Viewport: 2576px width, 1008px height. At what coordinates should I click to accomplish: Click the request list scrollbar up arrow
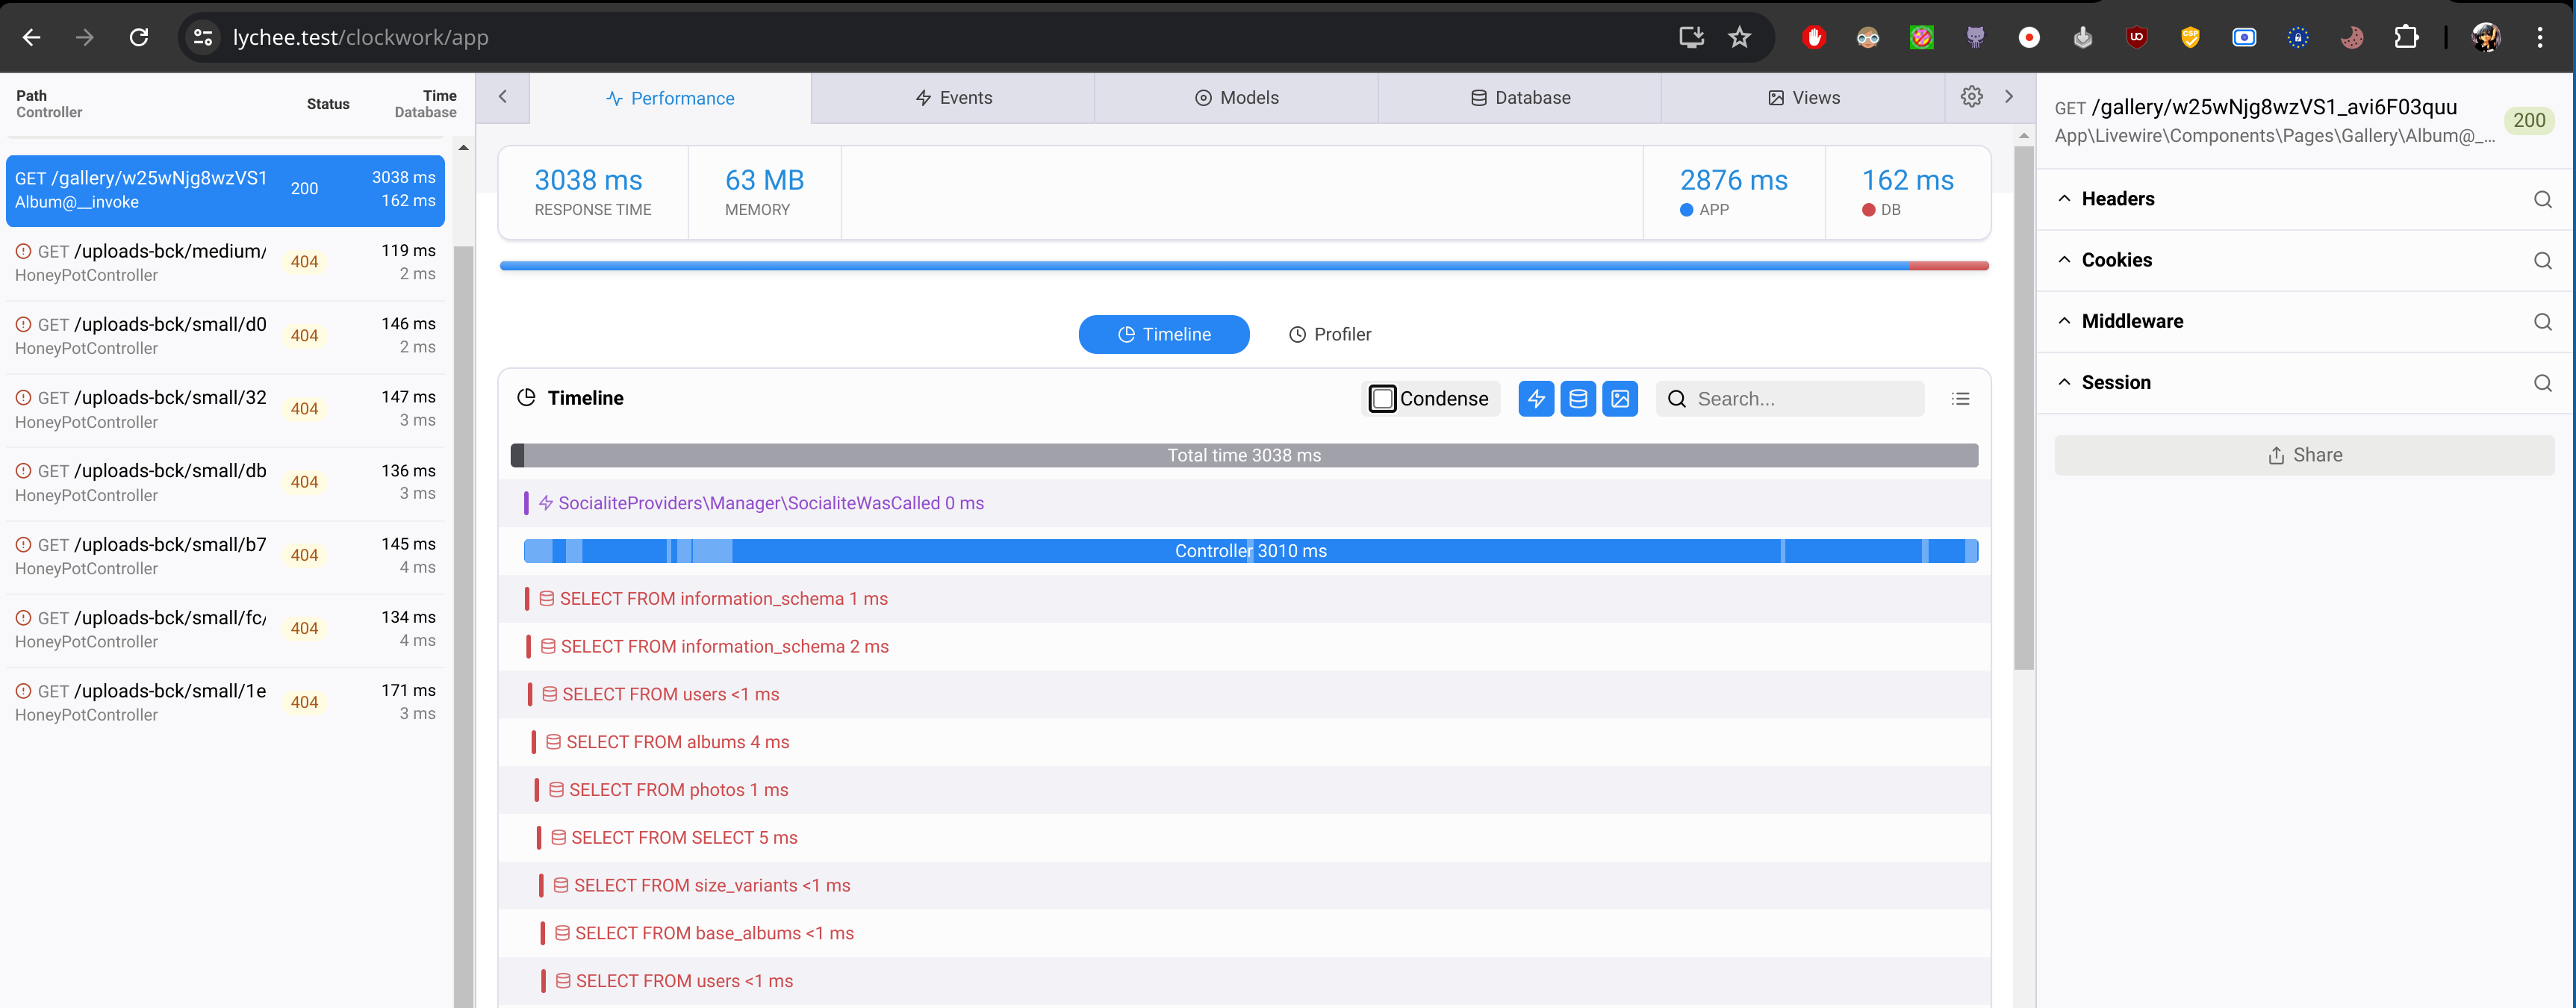click(x=463, y=147)
